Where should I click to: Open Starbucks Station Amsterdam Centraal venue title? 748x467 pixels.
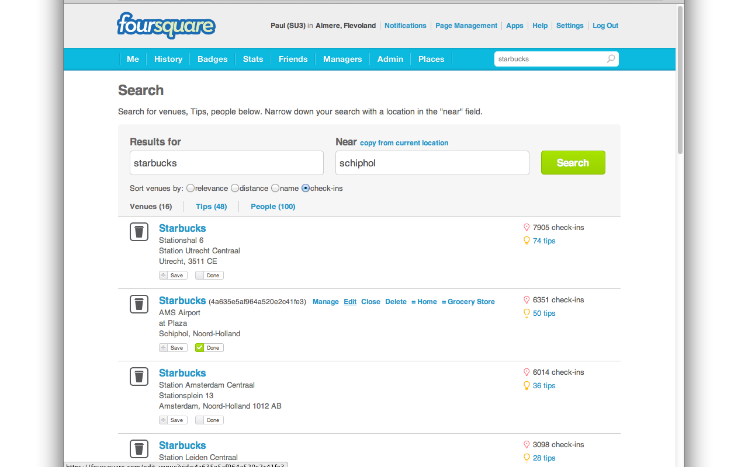pyautogui.click(x=182, y=373)
